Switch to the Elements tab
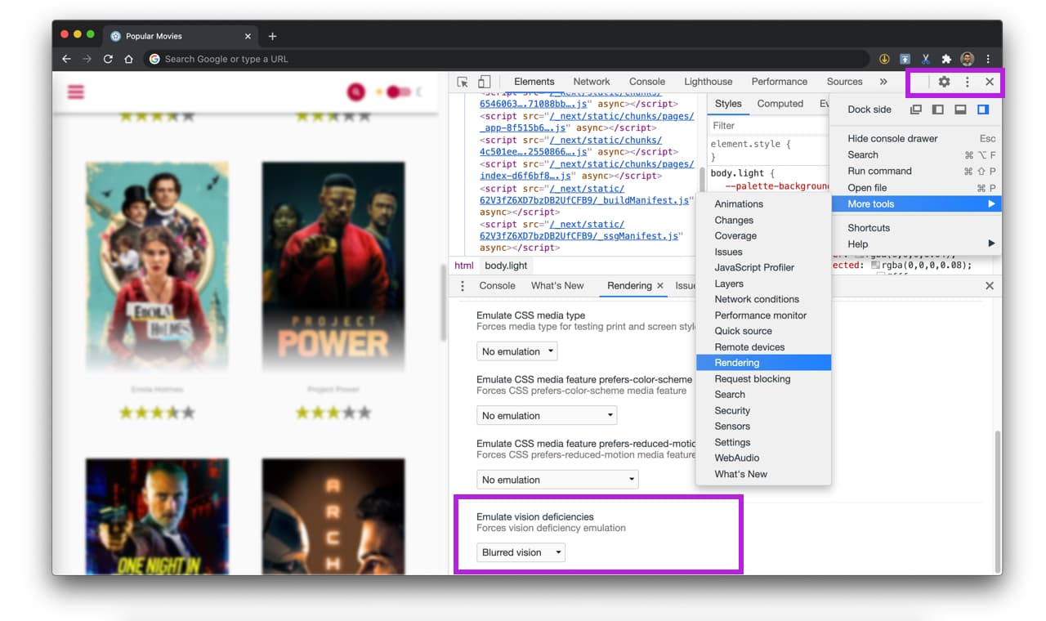The height and width of the screenshot is (621, 1046). [534, 82]
